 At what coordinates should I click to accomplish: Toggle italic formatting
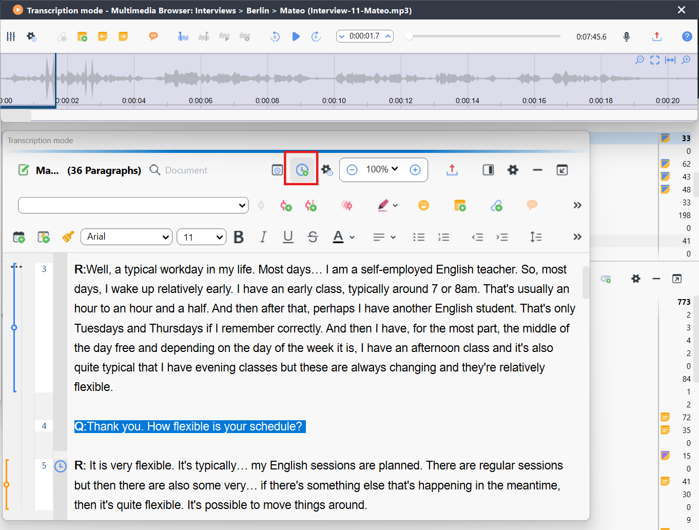(263, 237)
